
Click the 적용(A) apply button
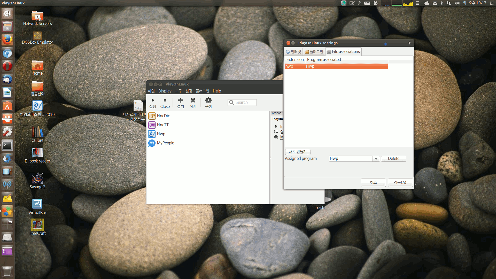click(400, 182)
